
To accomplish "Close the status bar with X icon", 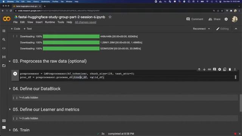I will [x=239, y=134].
